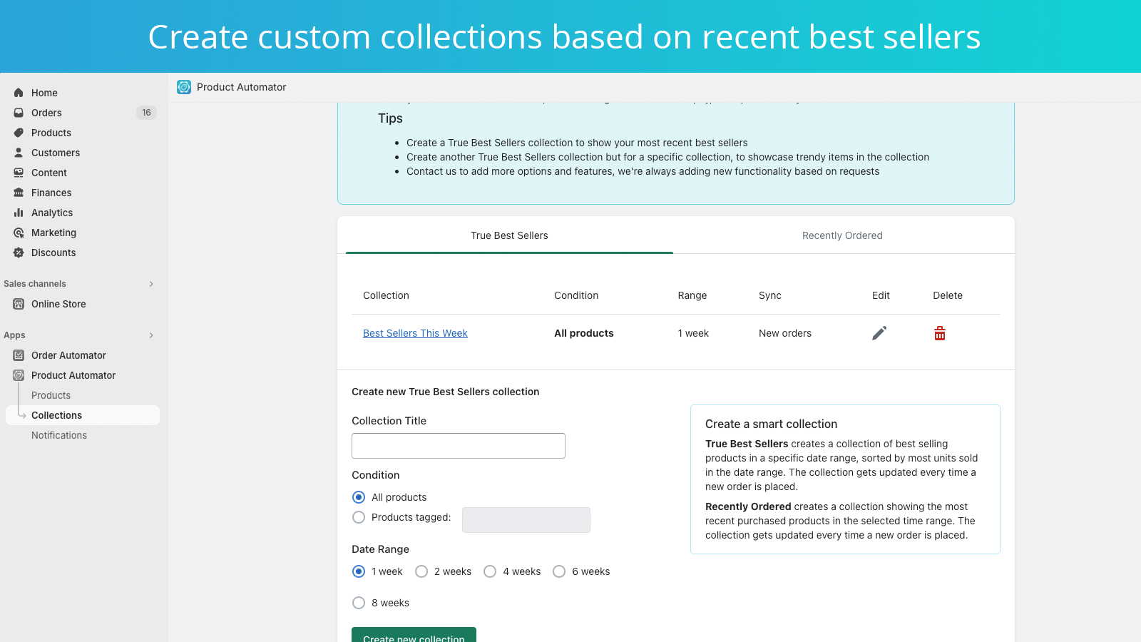
Task: Choose the 8 weeks date range
Action: [x=359, y=603]
